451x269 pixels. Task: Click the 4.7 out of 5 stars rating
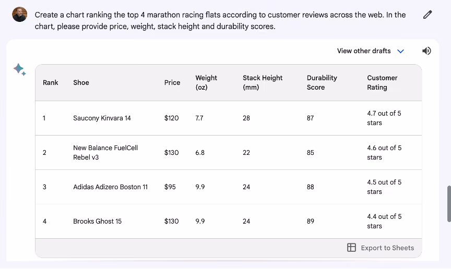click(384, 118)
